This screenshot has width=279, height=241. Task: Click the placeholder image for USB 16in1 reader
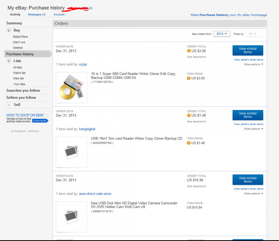(71, 152)
